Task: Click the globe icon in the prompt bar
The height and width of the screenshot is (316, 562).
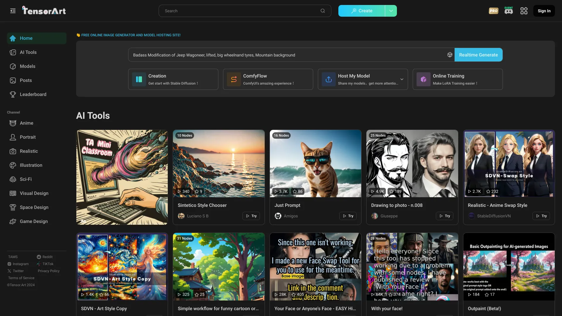Action: (450, 55)
